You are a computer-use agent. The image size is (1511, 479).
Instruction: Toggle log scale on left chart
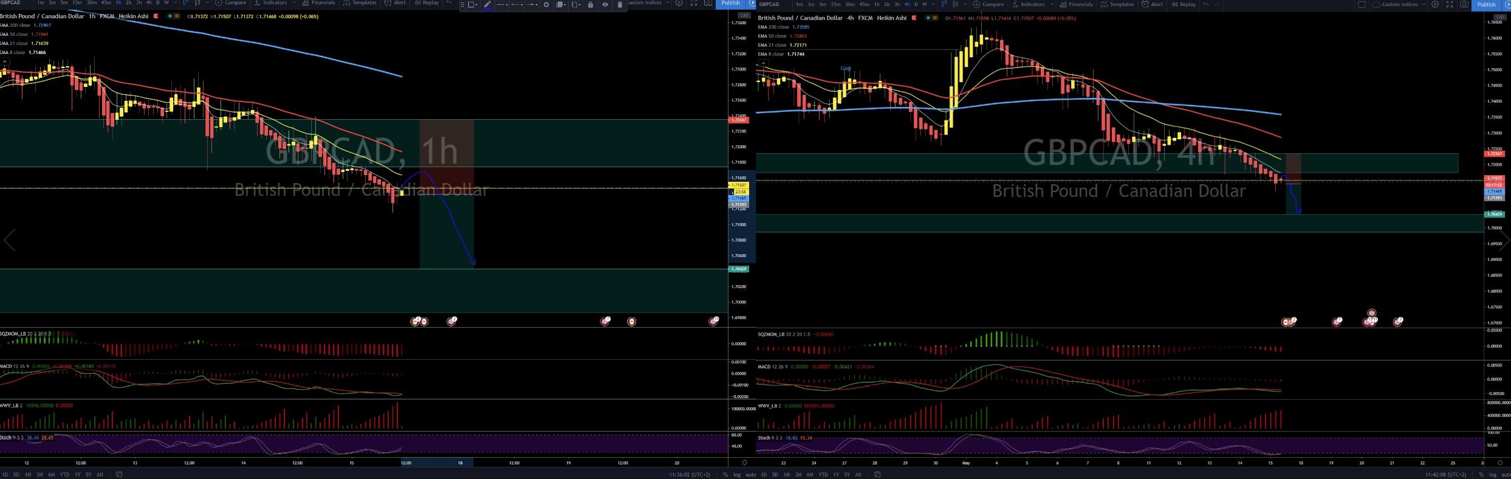tap(737, 475)
